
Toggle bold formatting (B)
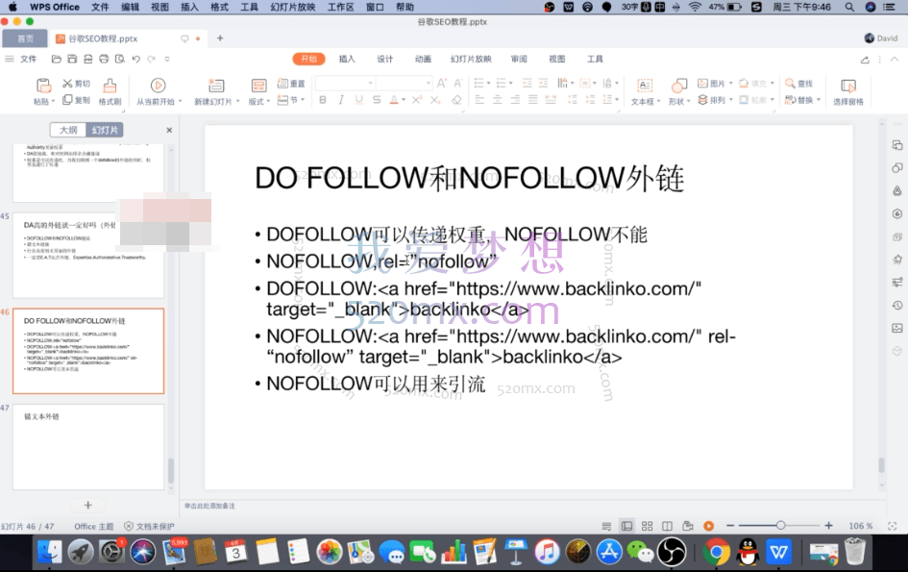323,100
